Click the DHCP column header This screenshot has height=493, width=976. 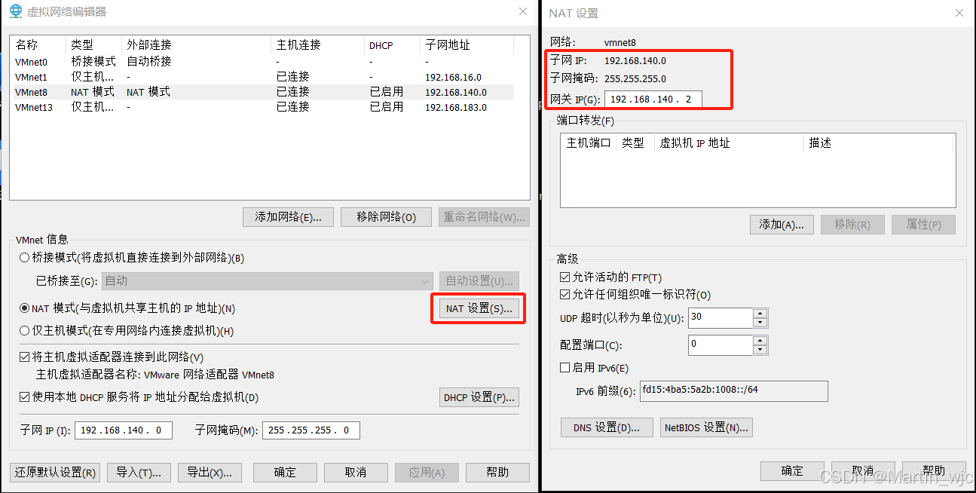point(392,45)
